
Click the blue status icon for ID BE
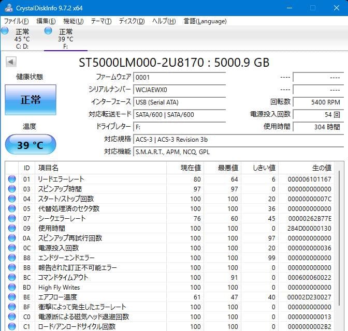tap(12, 297)
